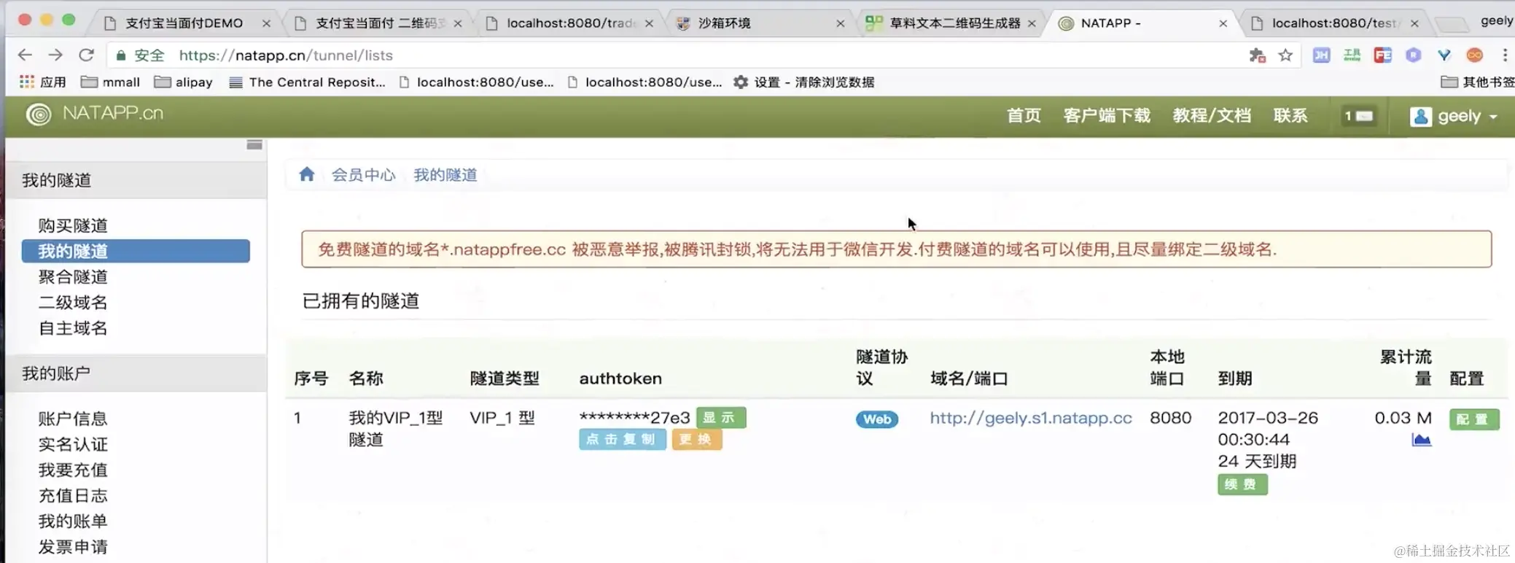Click 更换 button to change authtoken
The image size is (1515, 563).
[x=697, y=439]
